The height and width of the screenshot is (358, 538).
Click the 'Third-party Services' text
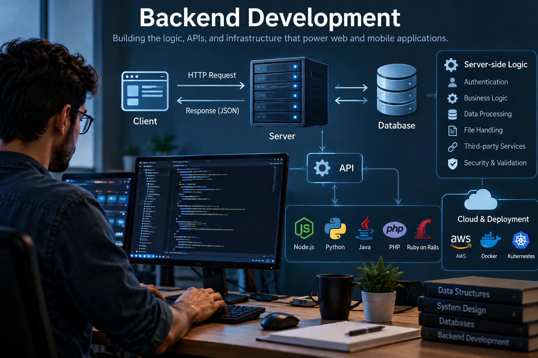point(495,146)
